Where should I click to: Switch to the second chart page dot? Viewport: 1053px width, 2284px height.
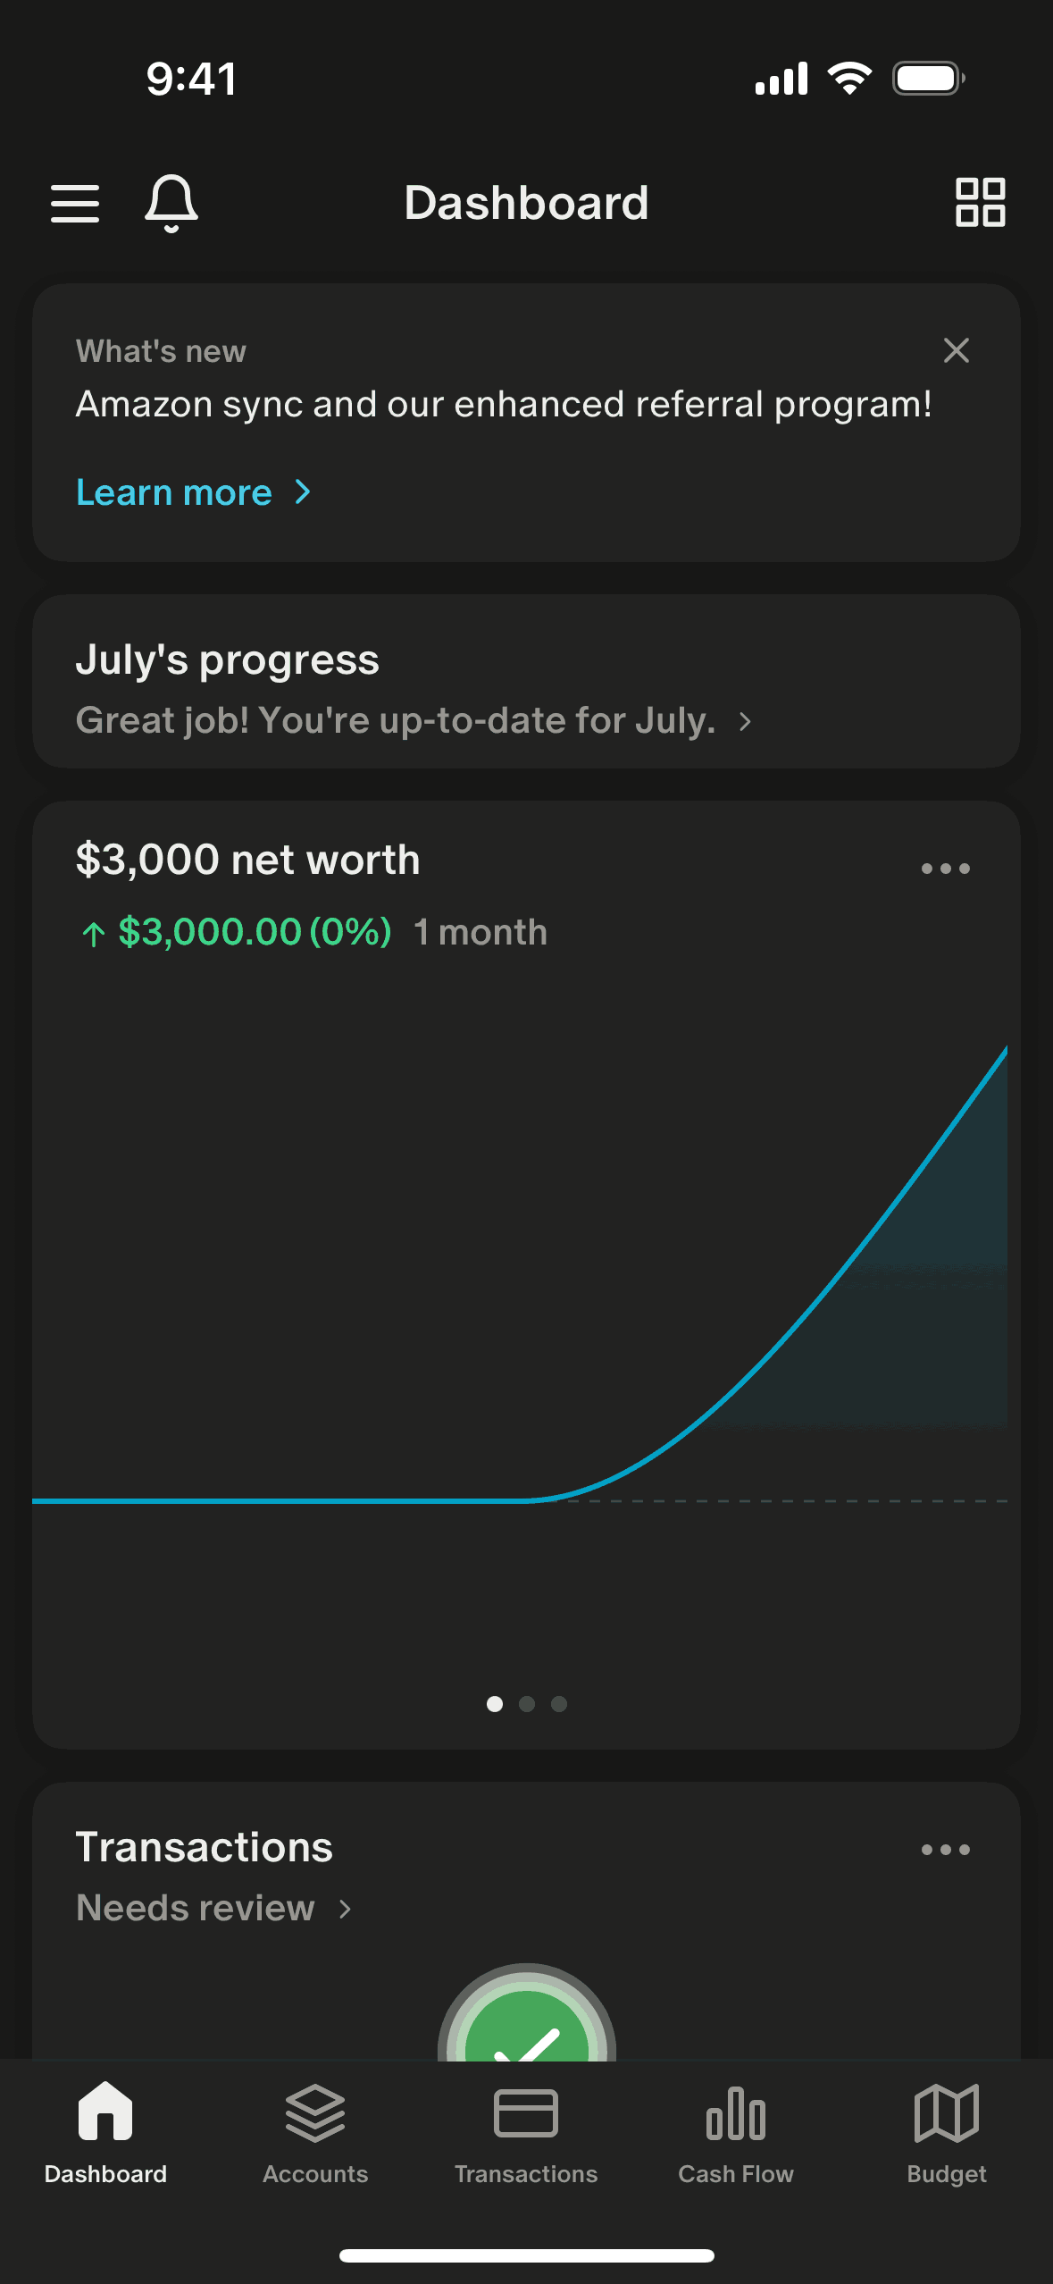[x=527, y=1704]
